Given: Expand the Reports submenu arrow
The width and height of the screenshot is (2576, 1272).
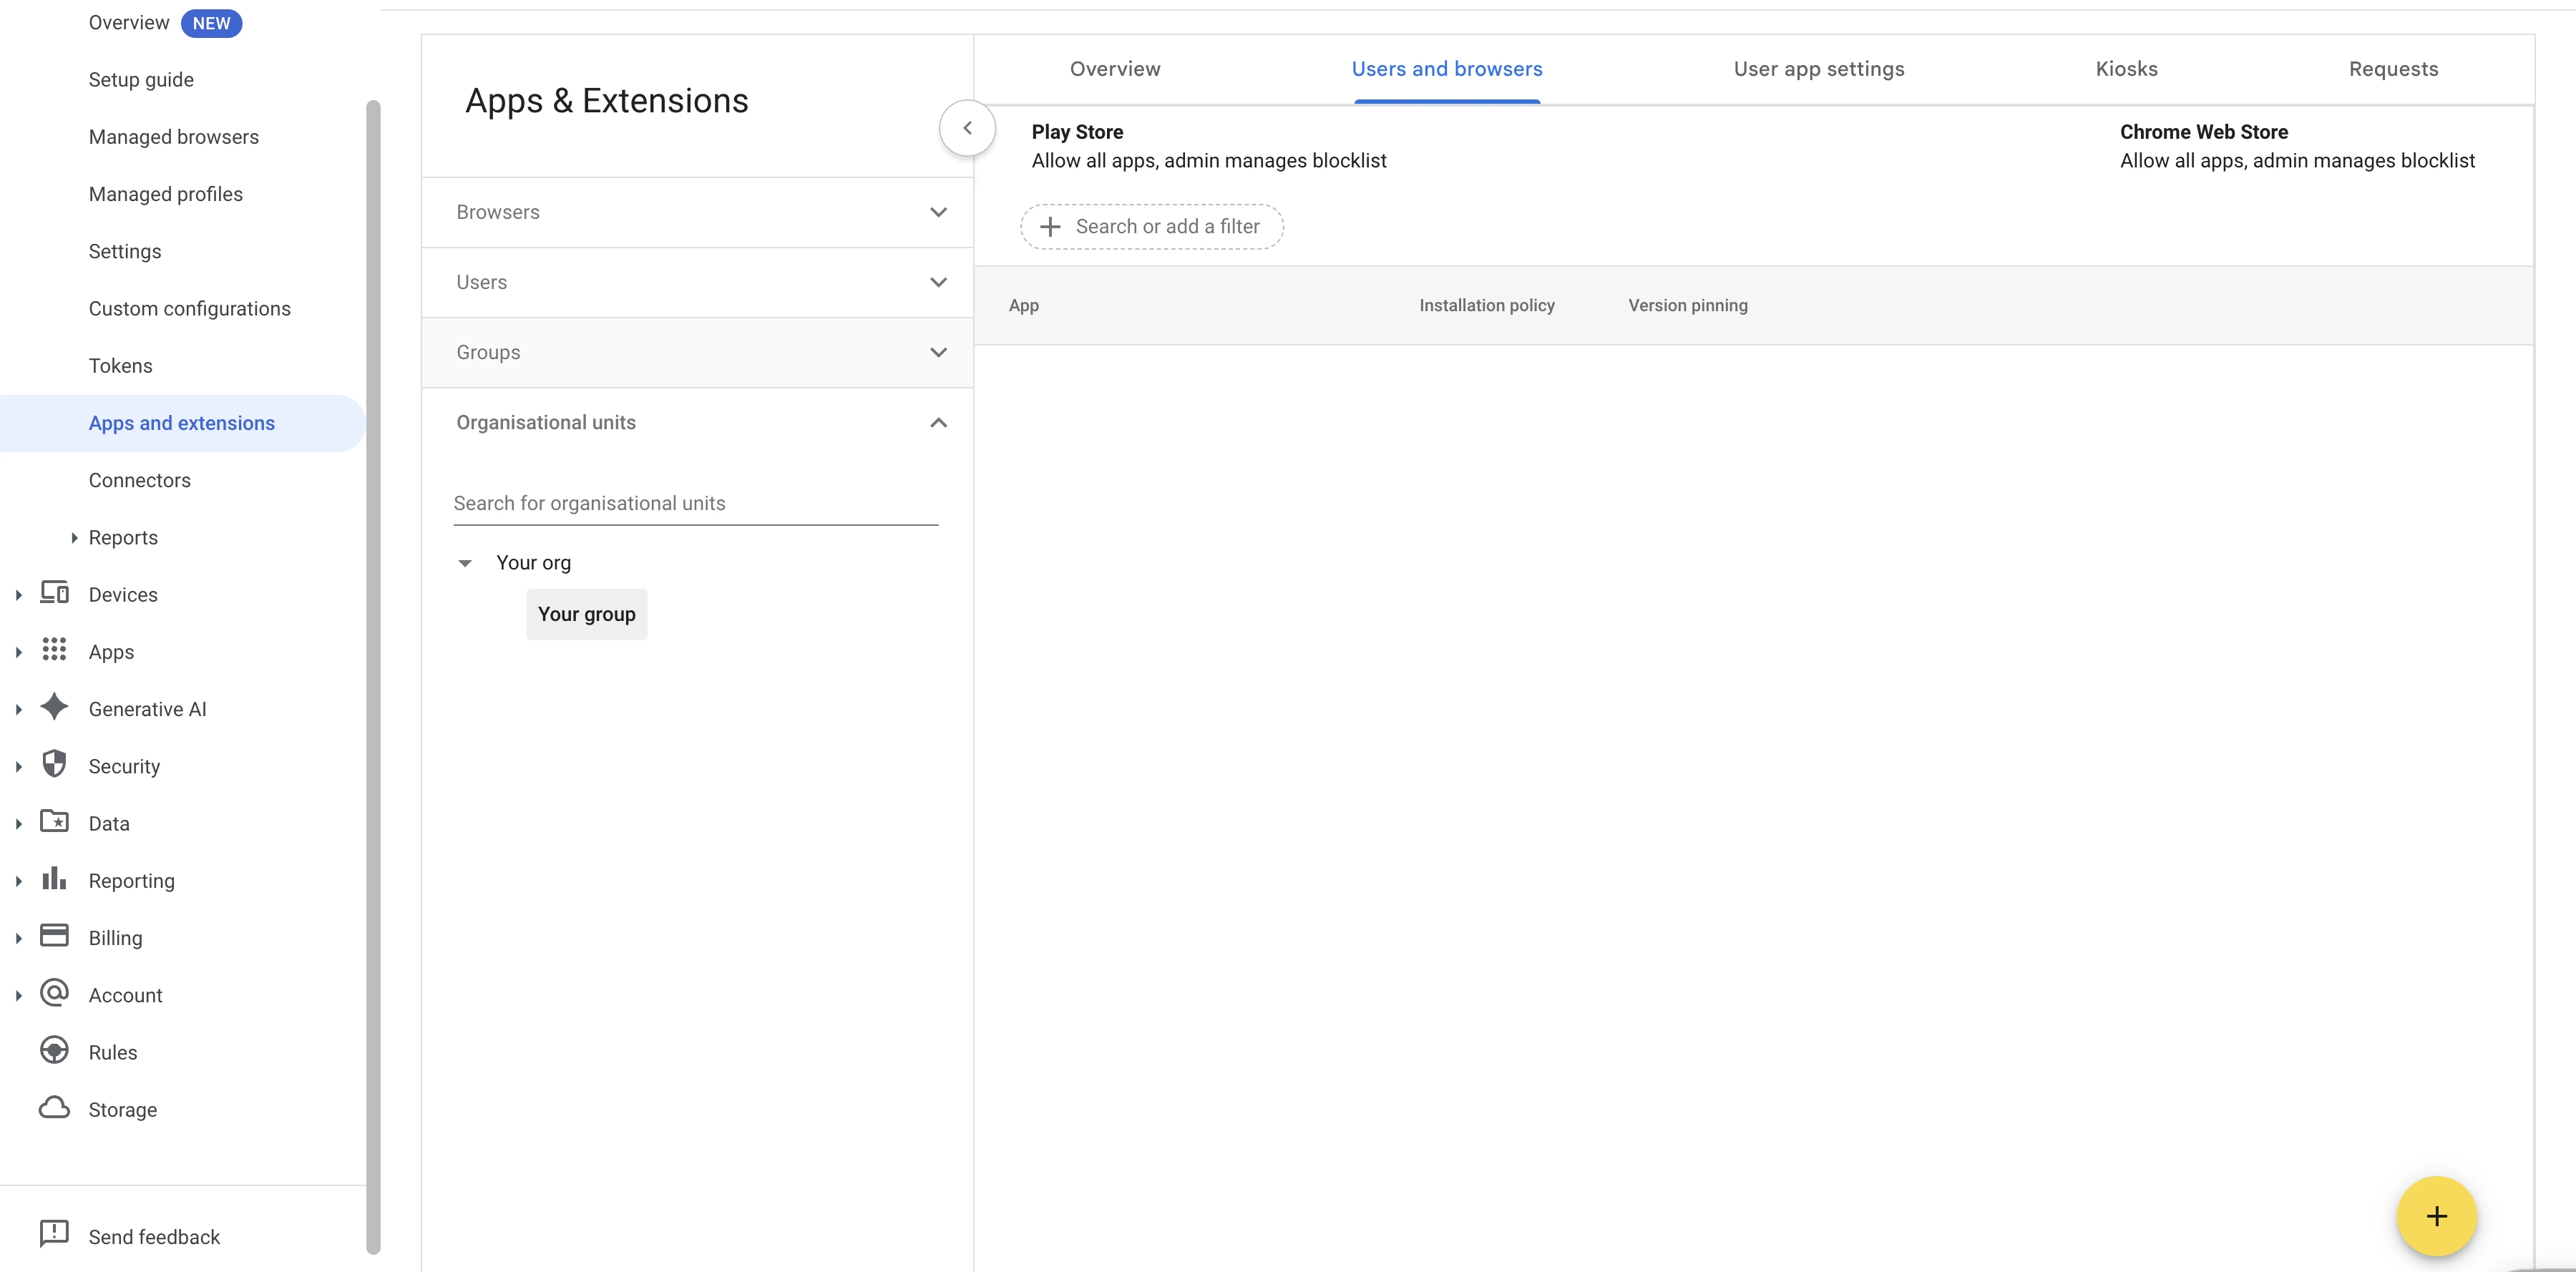Looking at the screenshot, I should coord(74,537).
